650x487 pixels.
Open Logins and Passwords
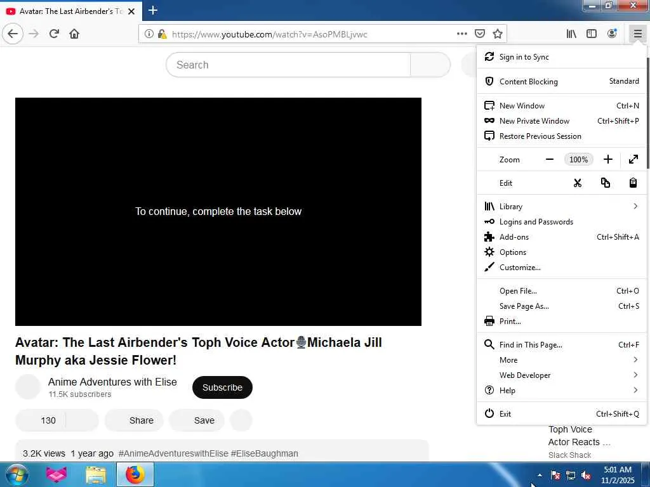[x=562, y=222]
